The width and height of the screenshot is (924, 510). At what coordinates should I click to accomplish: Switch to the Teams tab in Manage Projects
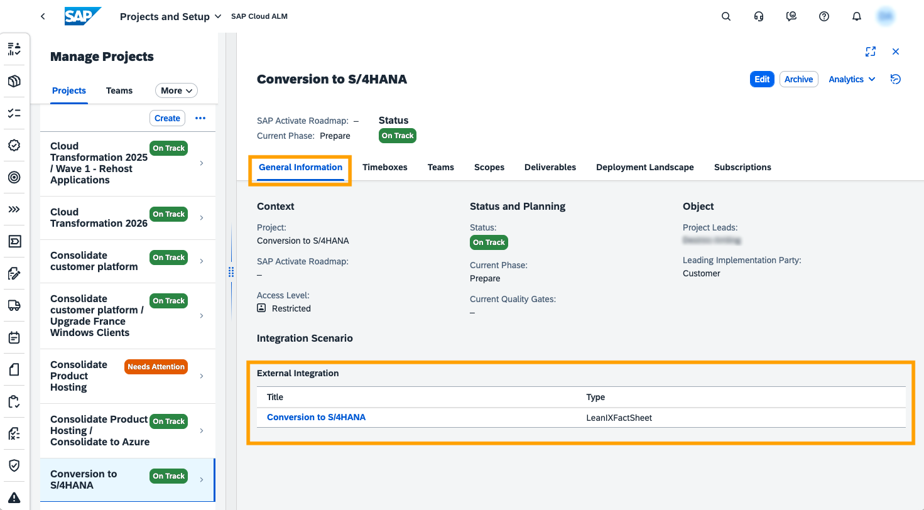[119, 90]
